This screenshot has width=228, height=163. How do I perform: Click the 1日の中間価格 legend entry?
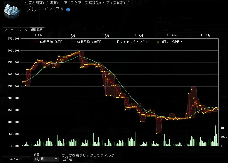pos(170,42)
